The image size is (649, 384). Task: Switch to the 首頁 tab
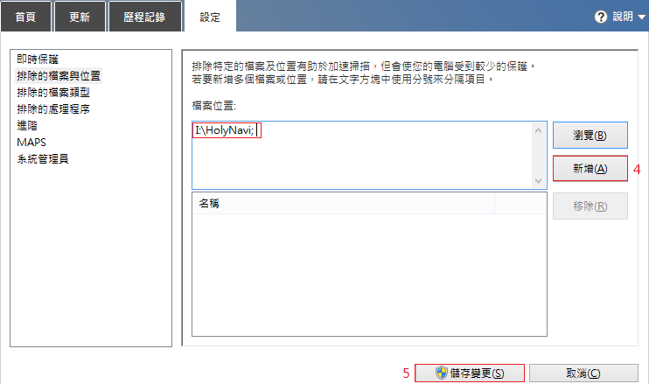pos(25,17)
